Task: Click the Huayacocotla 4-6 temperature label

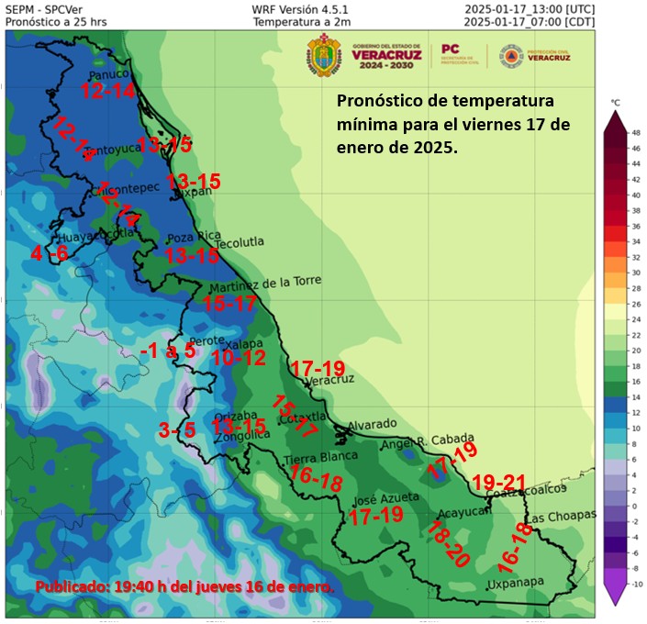Action: [x=50, y=253]
